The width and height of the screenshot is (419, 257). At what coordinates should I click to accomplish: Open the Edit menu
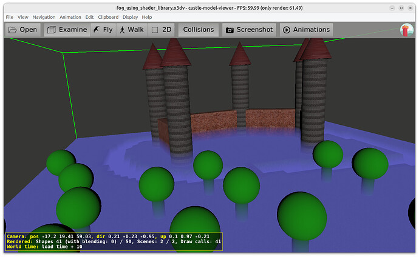[x=89, y=17]
